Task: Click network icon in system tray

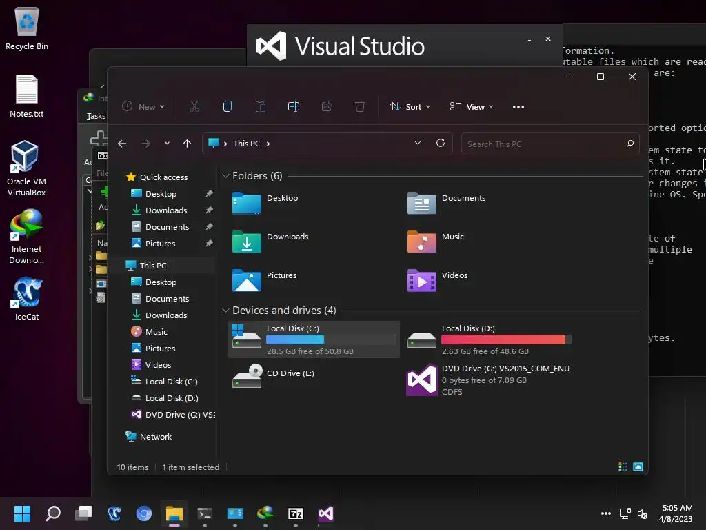Action: tap(625, 513)
